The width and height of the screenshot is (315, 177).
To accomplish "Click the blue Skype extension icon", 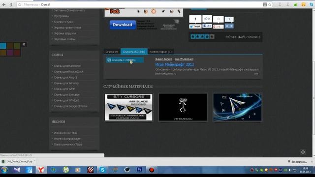I will [x=312, y=4].
